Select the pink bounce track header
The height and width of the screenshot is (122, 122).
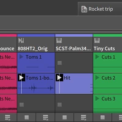point(8,44)
